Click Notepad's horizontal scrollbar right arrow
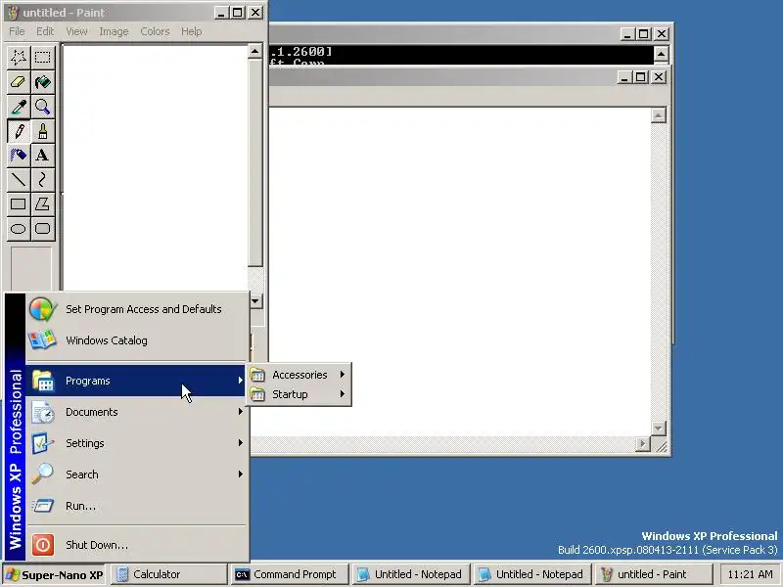The width and height of the screenshot is (783, 587). click(x=643, y=443)
